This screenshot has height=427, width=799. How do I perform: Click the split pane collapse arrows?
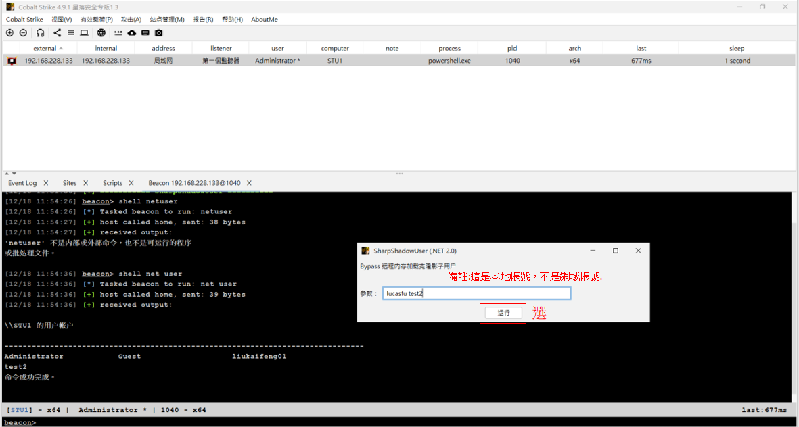(x=9, y=174)
